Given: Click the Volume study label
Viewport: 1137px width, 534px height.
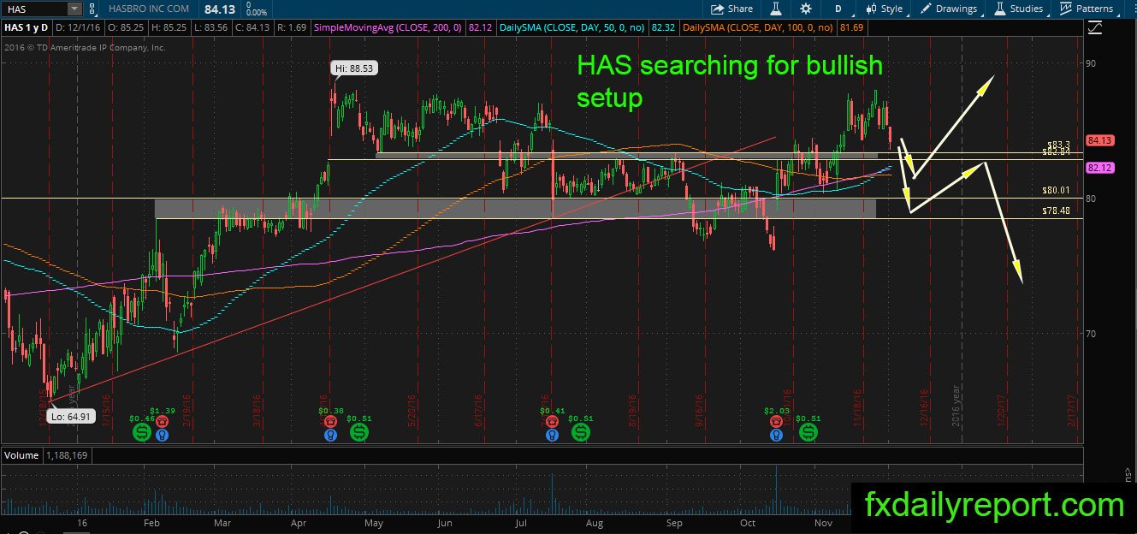Looking at the screenshot, I should pyautogui.click(x=21, y=455).
